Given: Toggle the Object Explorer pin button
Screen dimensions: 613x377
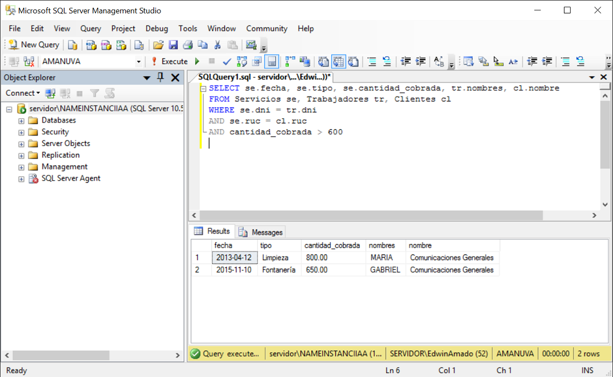Looking at the screenshot, I should click(x=160, y=78).
